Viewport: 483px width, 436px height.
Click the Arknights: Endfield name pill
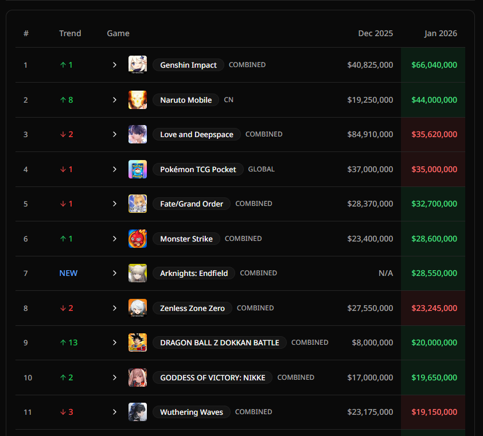click(x=194, y=273)
